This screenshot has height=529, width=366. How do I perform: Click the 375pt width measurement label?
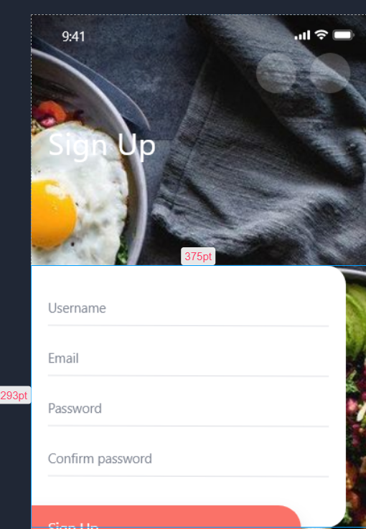[198, 257]
